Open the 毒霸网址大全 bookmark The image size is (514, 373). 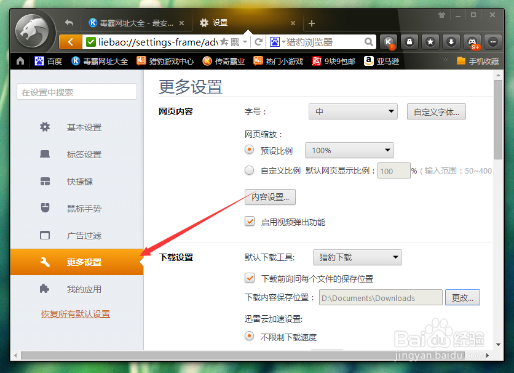click(100, 61)
